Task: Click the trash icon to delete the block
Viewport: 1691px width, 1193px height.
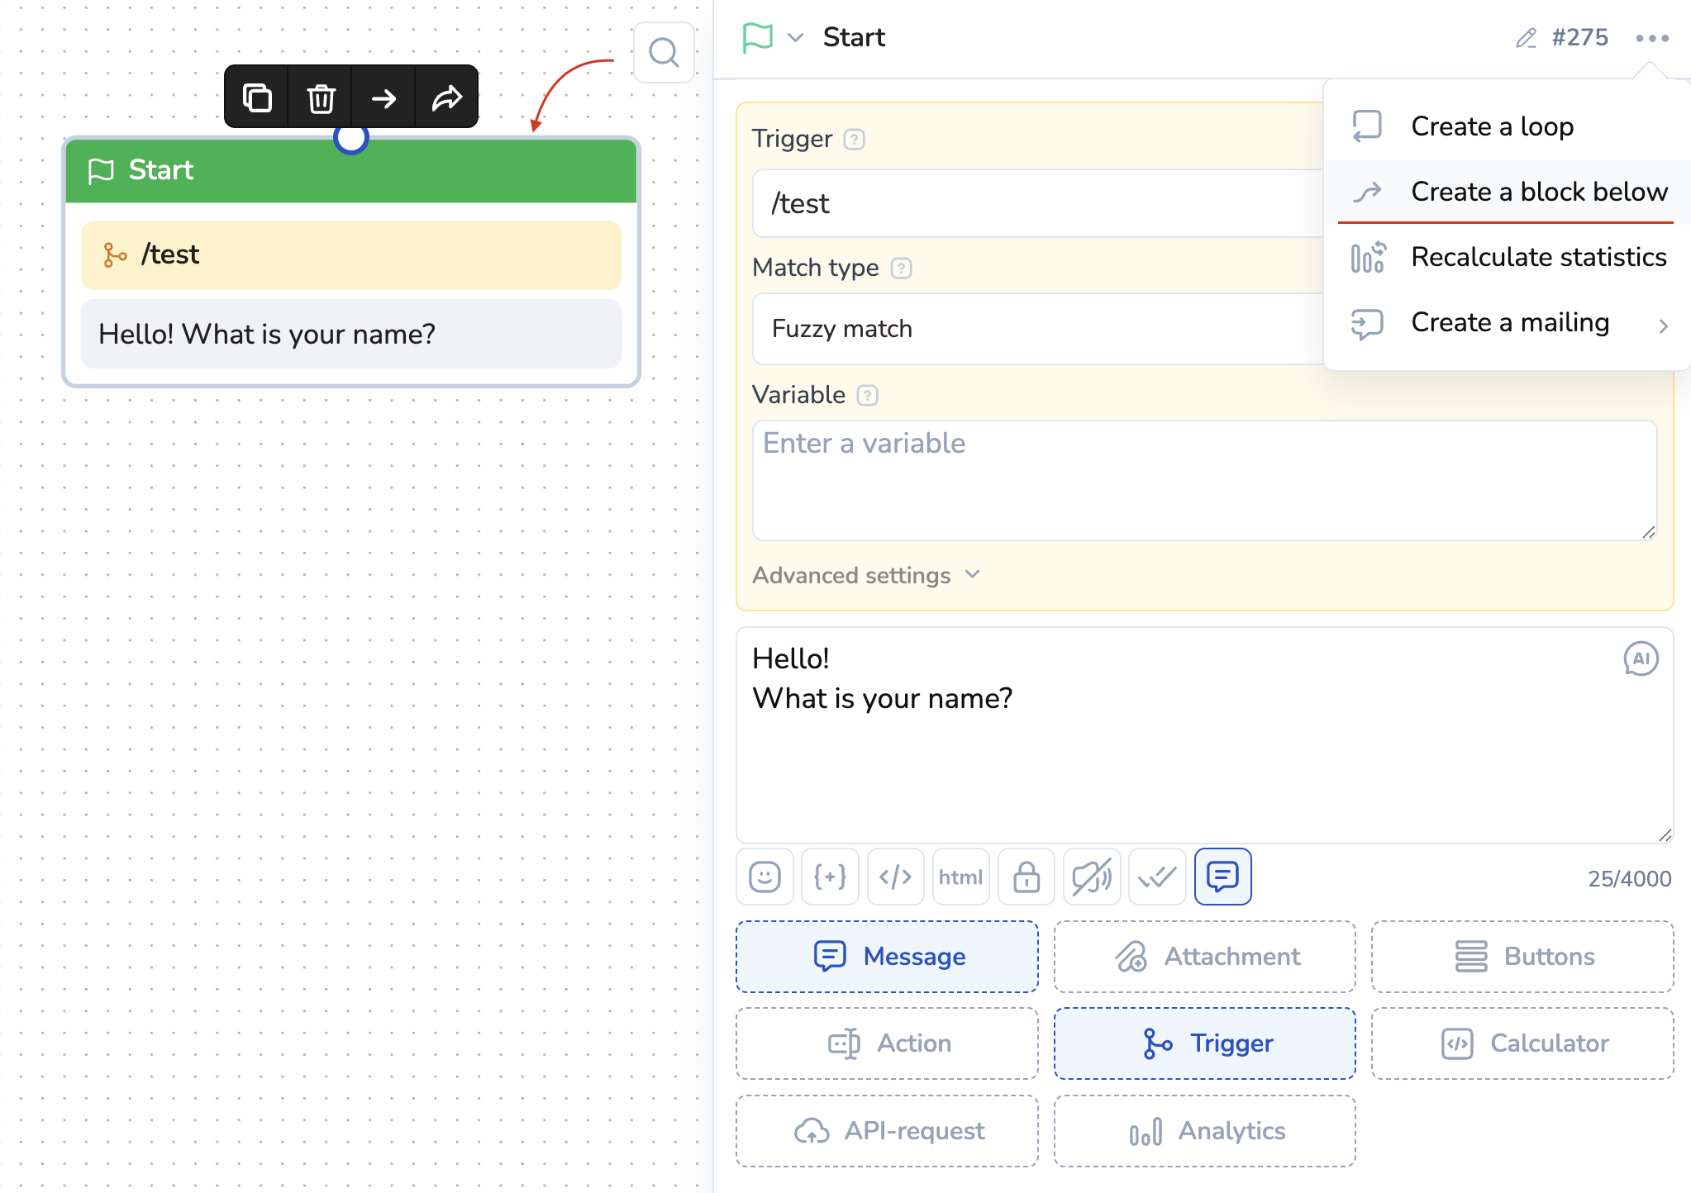Action: point(321,98)
